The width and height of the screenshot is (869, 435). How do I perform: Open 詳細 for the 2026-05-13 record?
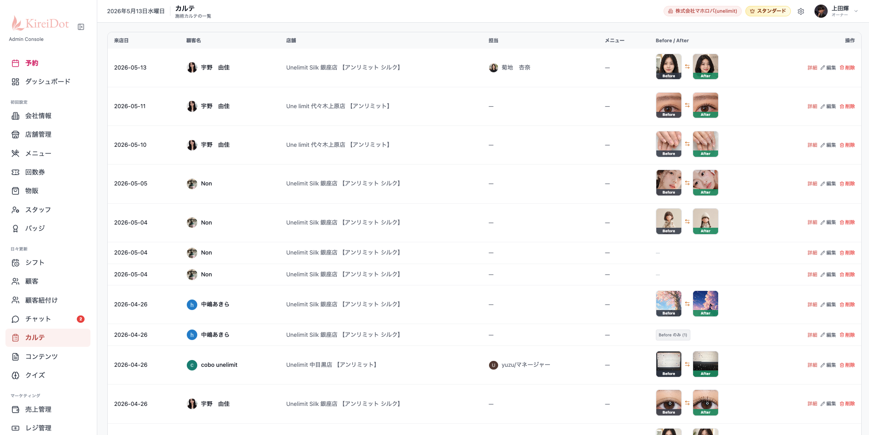(x=812, y=68)
